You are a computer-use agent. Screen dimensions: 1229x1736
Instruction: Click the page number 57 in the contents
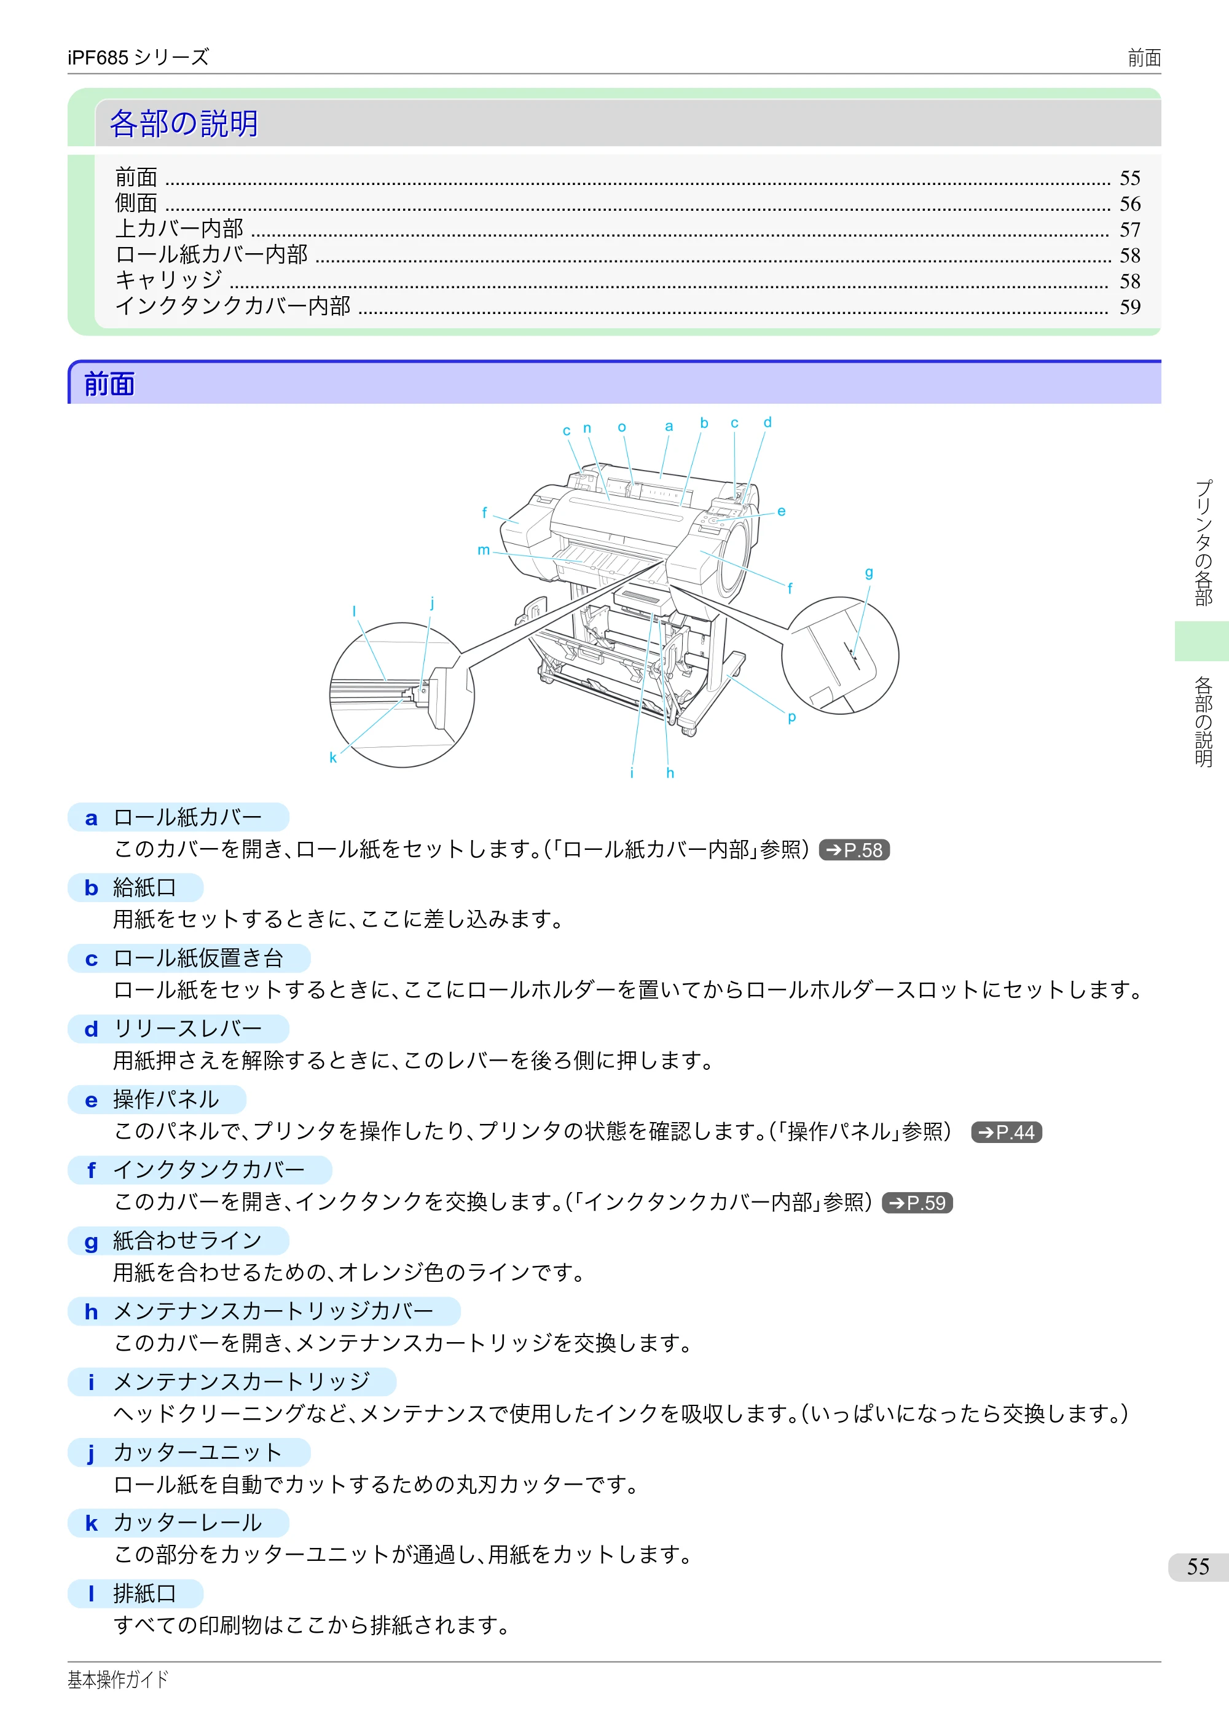[1130, 229]
